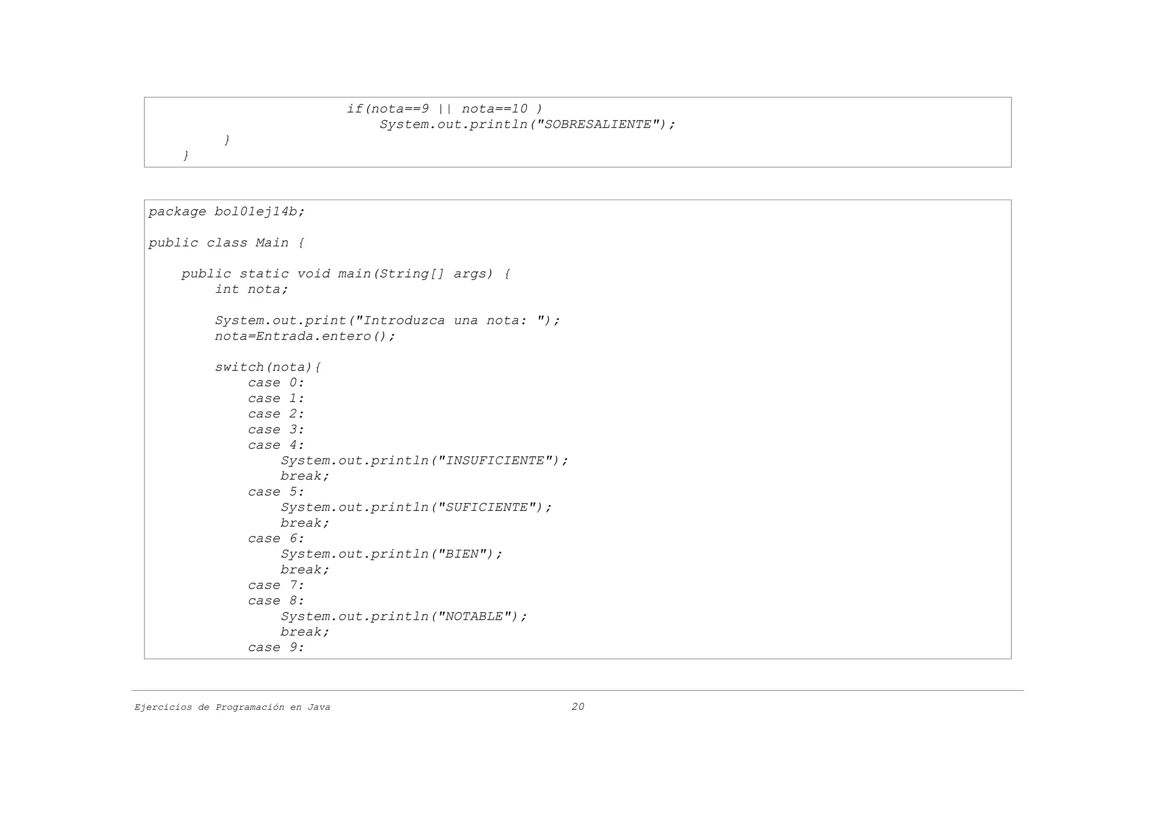Click footer 'Ejercicios de Programación en Java'
Viewport: 1156px width, 816px height.
[x=233, y=707]
